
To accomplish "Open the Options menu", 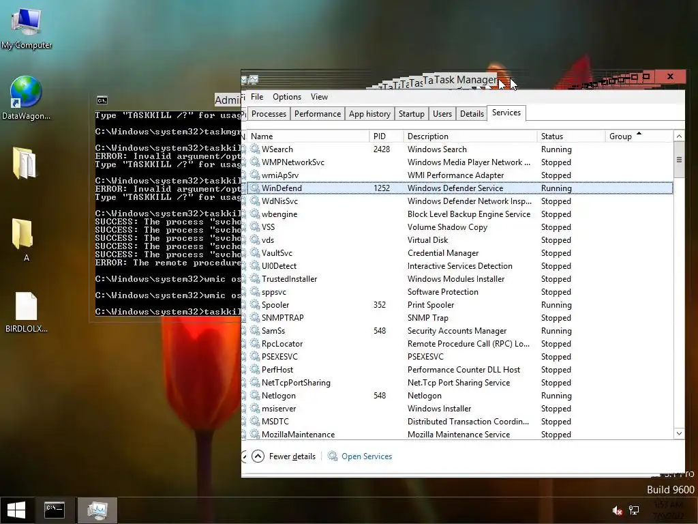I will (287, 97).
